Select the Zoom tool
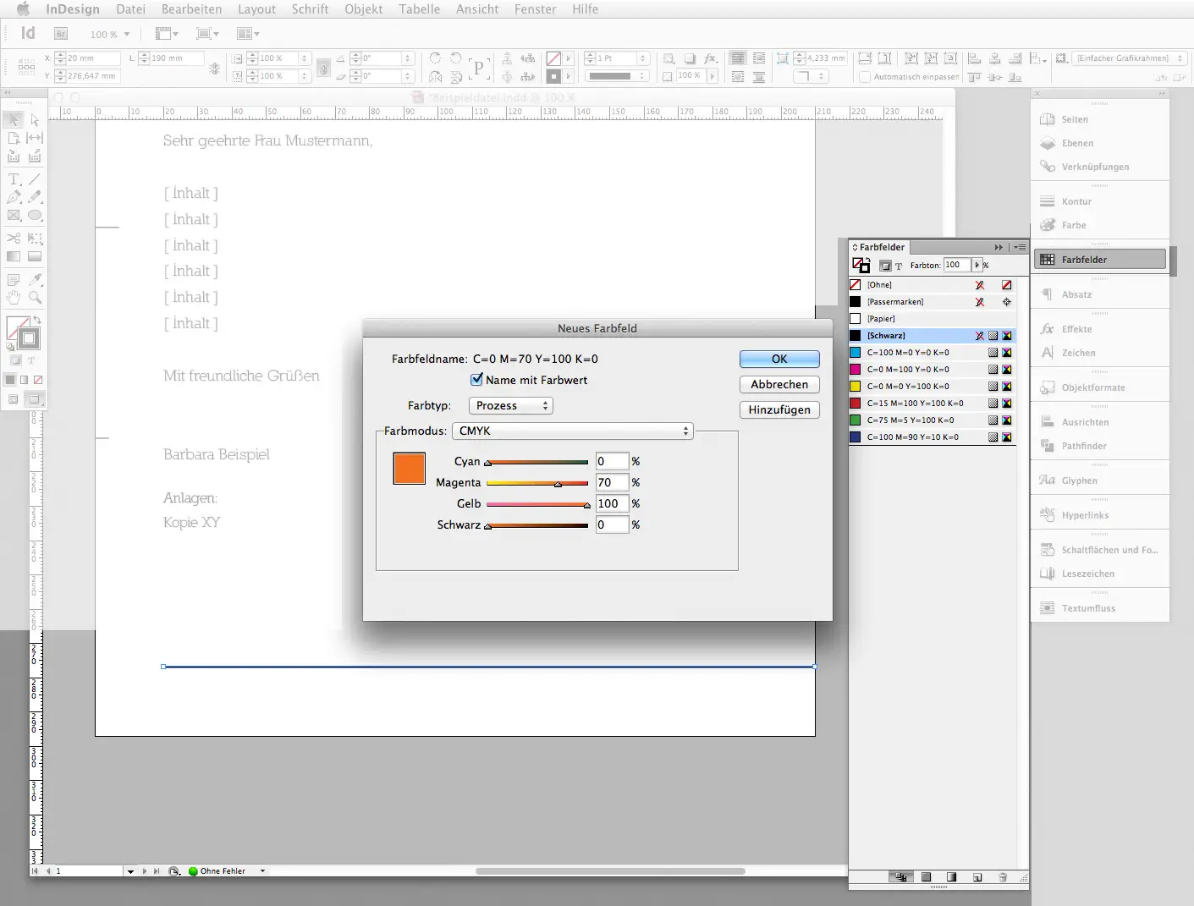This screenshot has width=1194, height=906. [x=35, y=297]
